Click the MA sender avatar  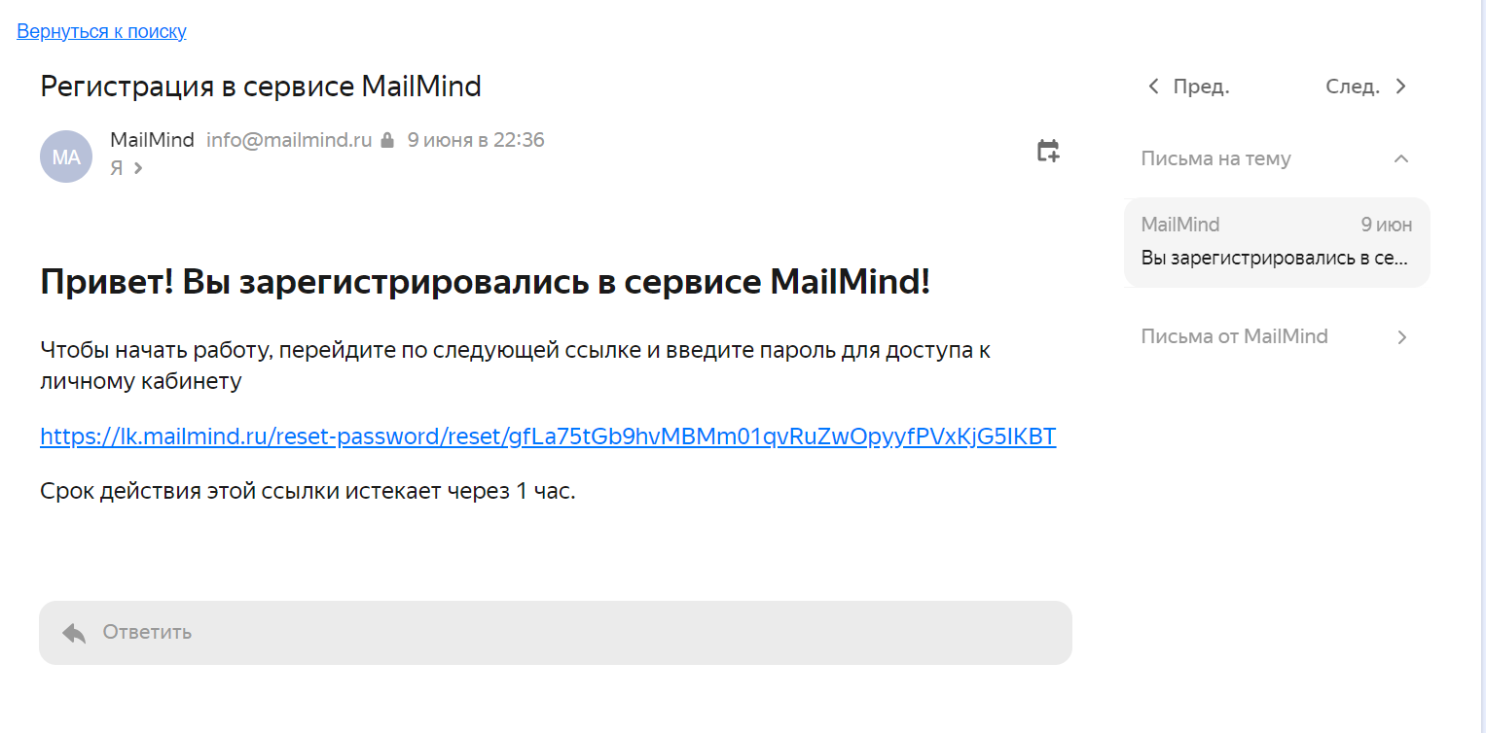tap(66, 157)
